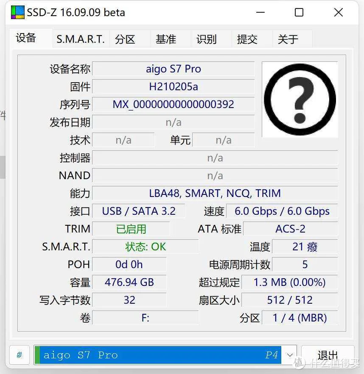Click the TRIM status 已启用
This screenshot has height=374, width=364.
tap(131, 229)
